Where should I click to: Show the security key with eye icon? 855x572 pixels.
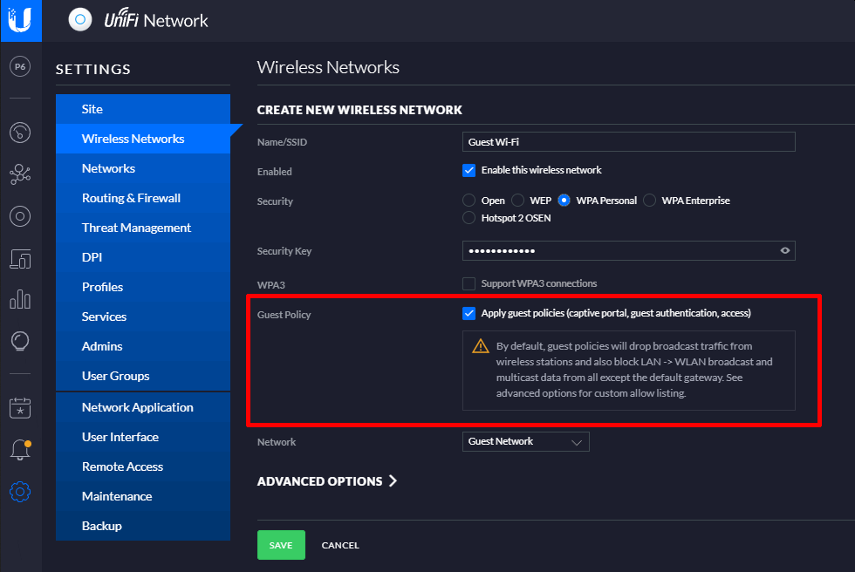pyautogui.click(x=785, y=251)
